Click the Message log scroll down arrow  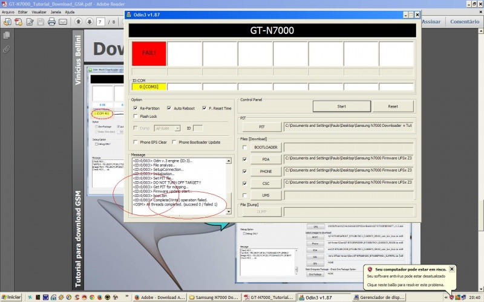(x=229, y=211)
